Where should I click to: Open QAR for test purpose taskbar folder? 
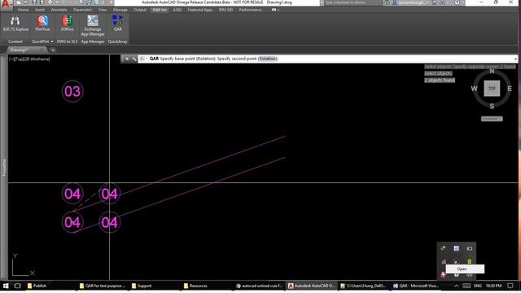click(103, 286)
